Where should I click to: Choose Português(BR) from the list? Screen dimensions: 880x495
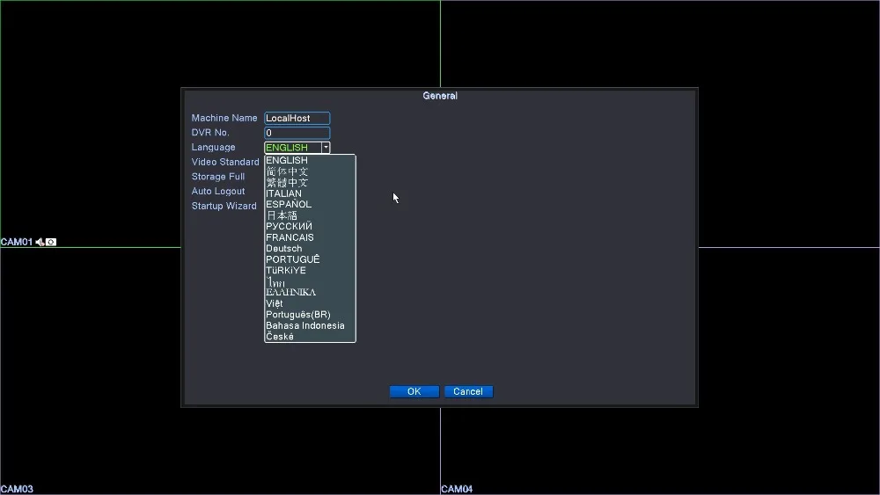pyautogui.click(x=298, y=315)
